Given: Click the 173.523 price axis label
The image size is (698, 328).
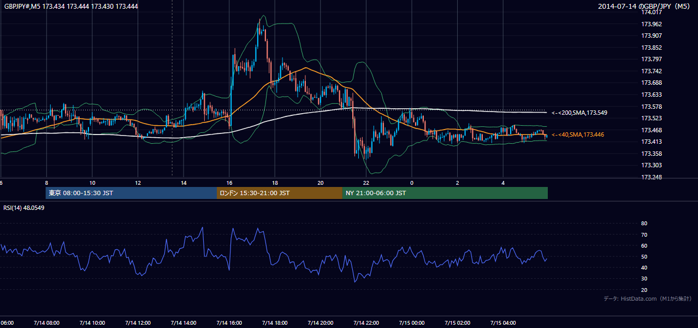Looking at the screenshot, I should coord(651,119).
